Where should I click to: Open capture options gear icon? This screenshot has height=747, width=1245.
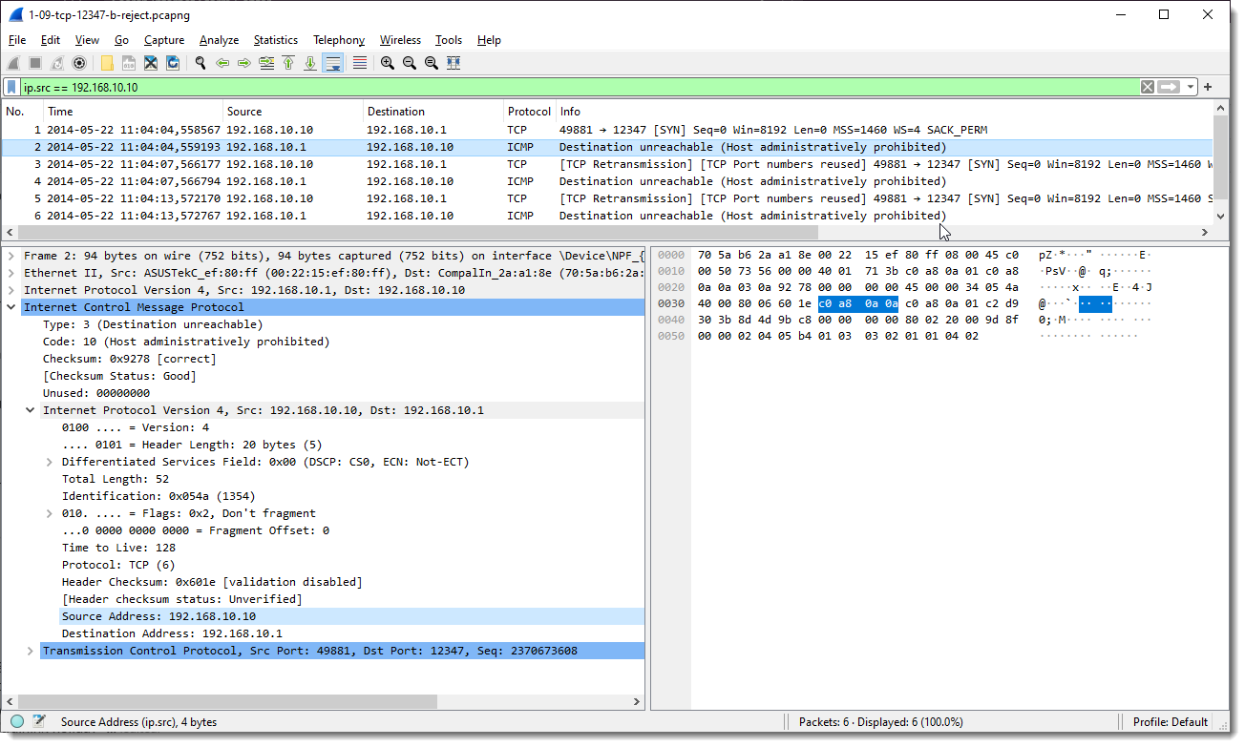point(79,63)
